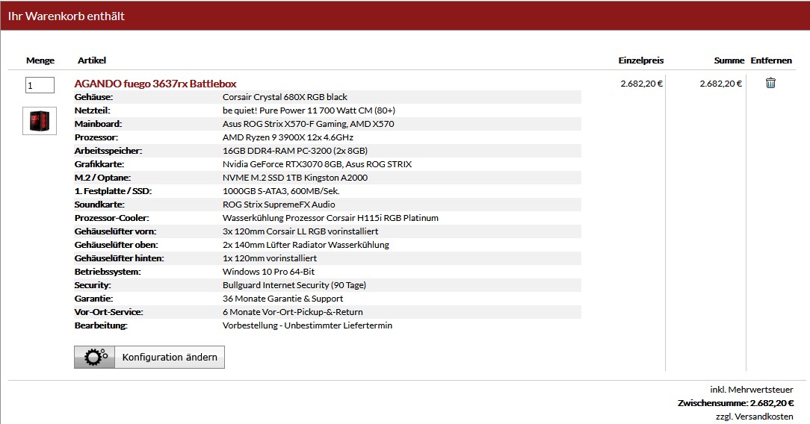Image resolution: width=810 pixels, height=424 pixels.
Task: Click the AMD Ryzen 9 3900X value
Action: 288,137
